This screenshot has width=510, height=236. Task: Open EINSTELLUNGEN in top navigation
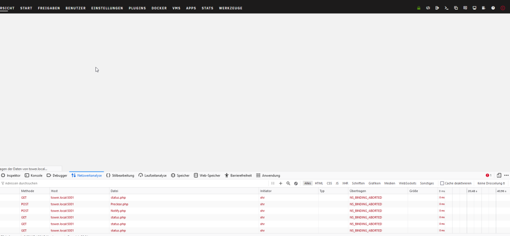pyautogui.click(x=107, y=8)
